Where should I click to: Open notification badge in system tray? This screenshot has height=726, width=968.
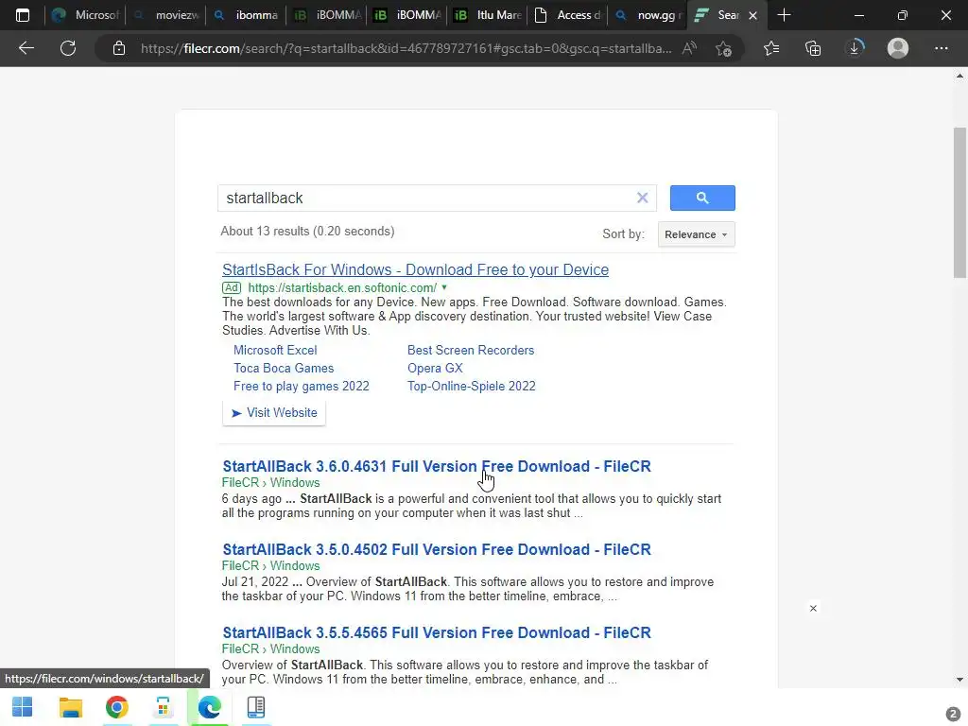pos(953,714)
